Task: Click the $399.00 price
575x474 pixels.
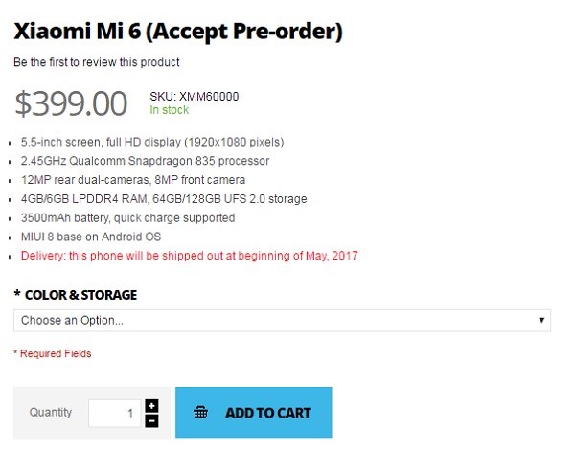Action: 71,104
